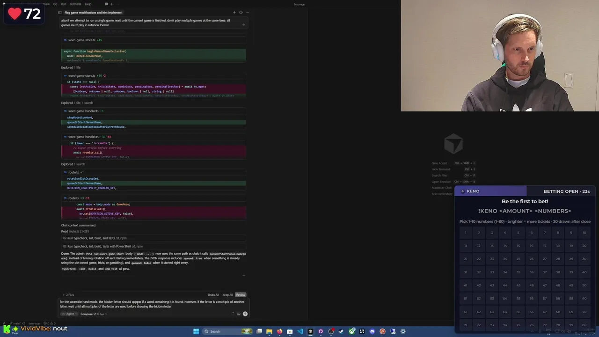Image resolution: width=599 pixels, height=337 pixels.
Task: Expand the 'Explored 1 search' step
Action: click(x=73, y=164)
